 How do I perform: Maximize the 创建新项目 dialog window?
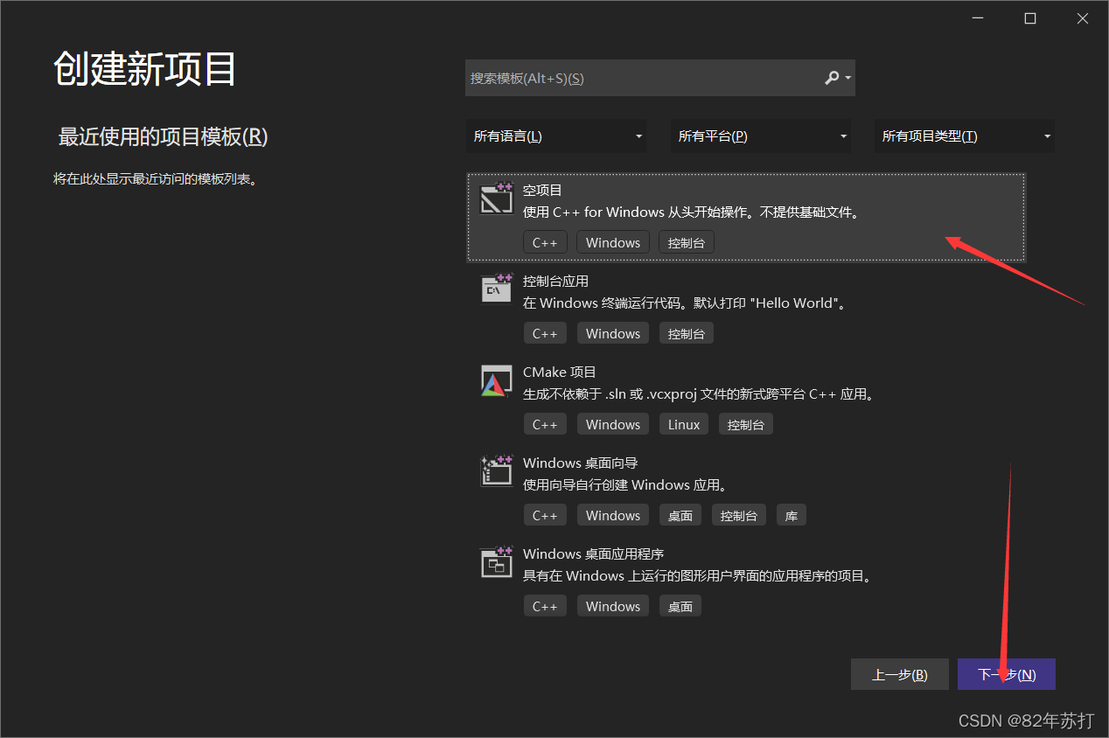[1030, 18]
